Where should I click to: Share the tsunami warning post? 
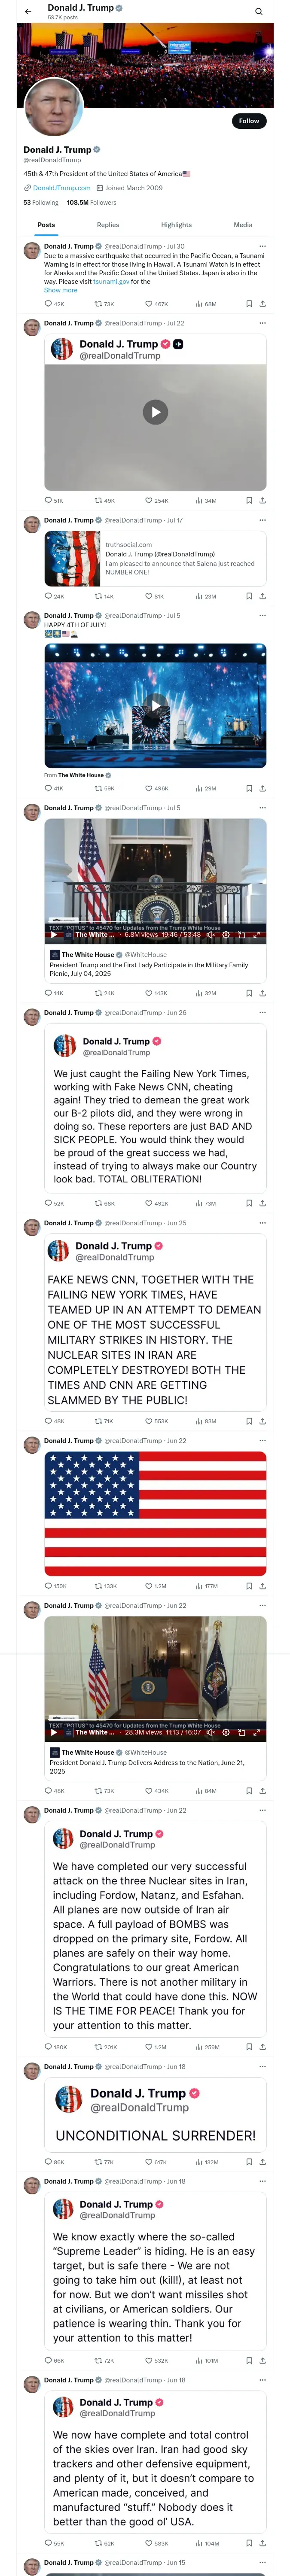click(x=262, y=304)
